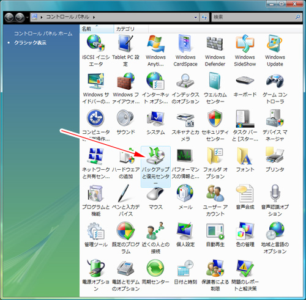Open ペンと入力デバイス icon

(124, 193)
